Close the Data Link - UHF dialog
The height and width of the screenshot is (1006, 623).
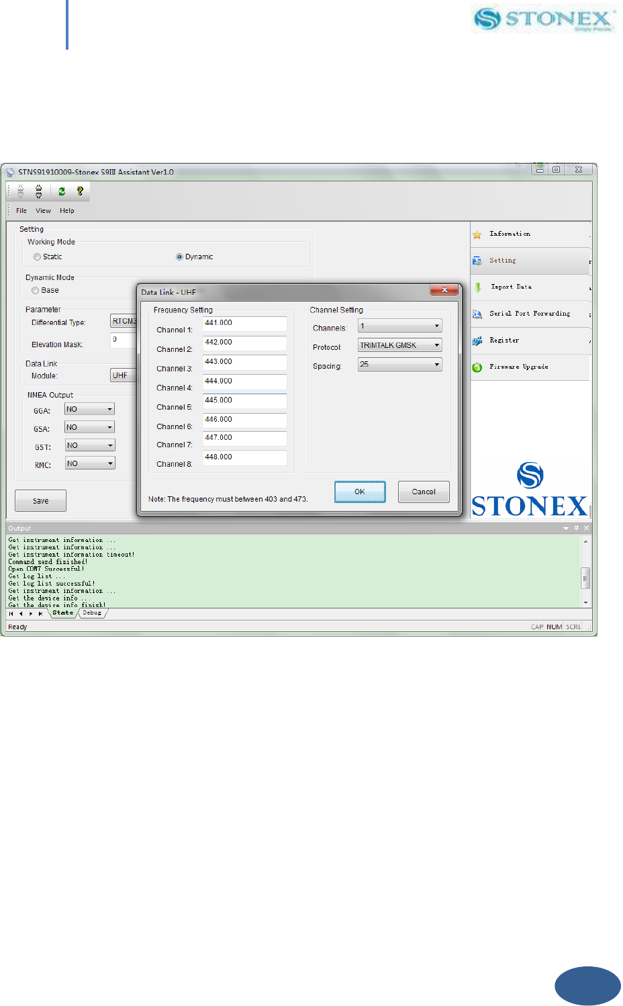(444, 290)
